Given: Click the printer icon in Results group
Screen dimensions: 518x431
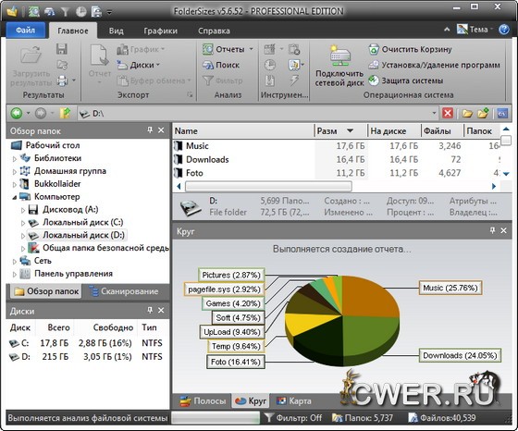Looking at the screenshot, I should coord(62,80).
